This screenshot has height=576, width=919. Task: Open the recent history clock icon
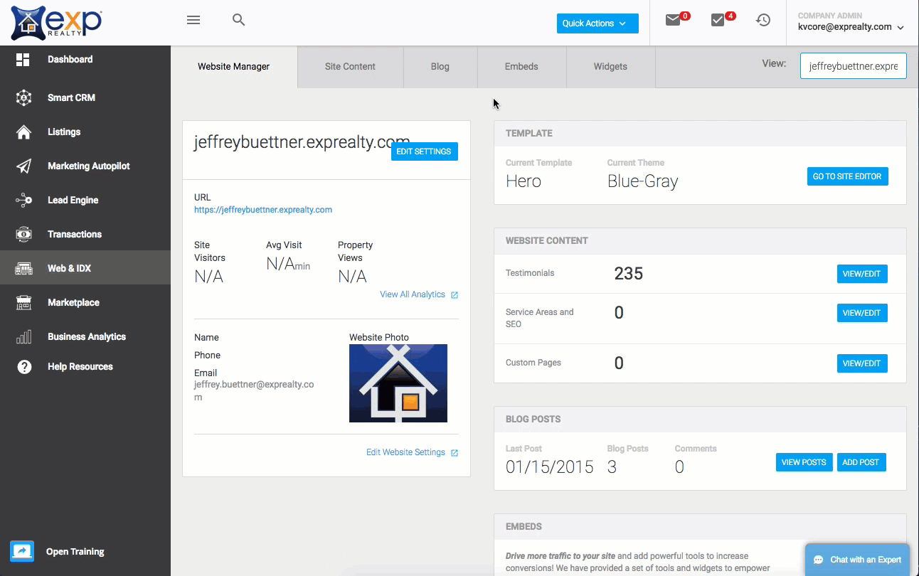click(x=763, y=21)
